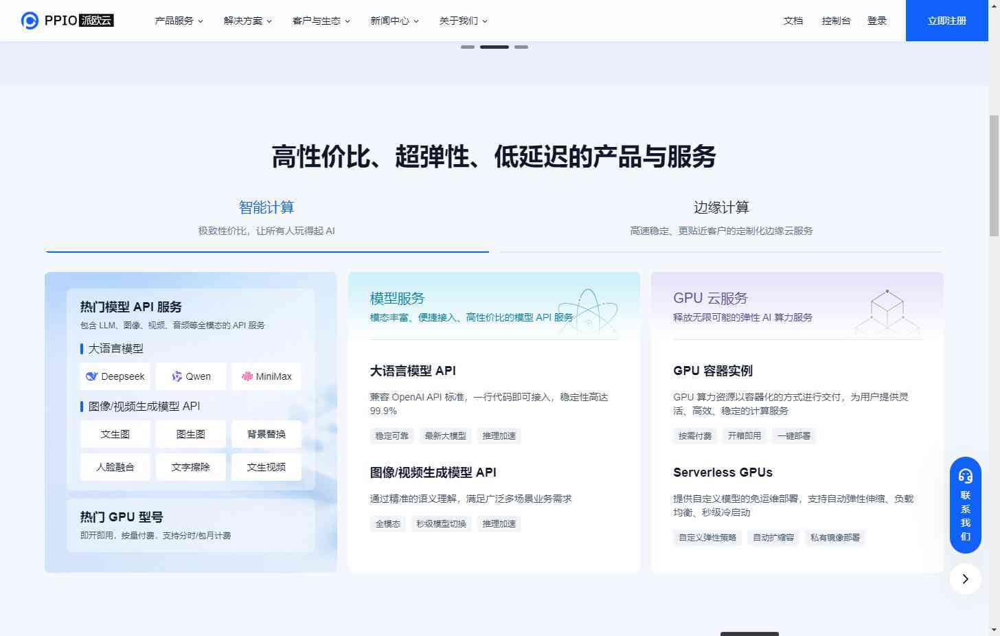Image resolution: width=1000 pixels, height=636 pixels.
Task: Expand the 解决方案 dropdown menu
Action: [247, 21]
